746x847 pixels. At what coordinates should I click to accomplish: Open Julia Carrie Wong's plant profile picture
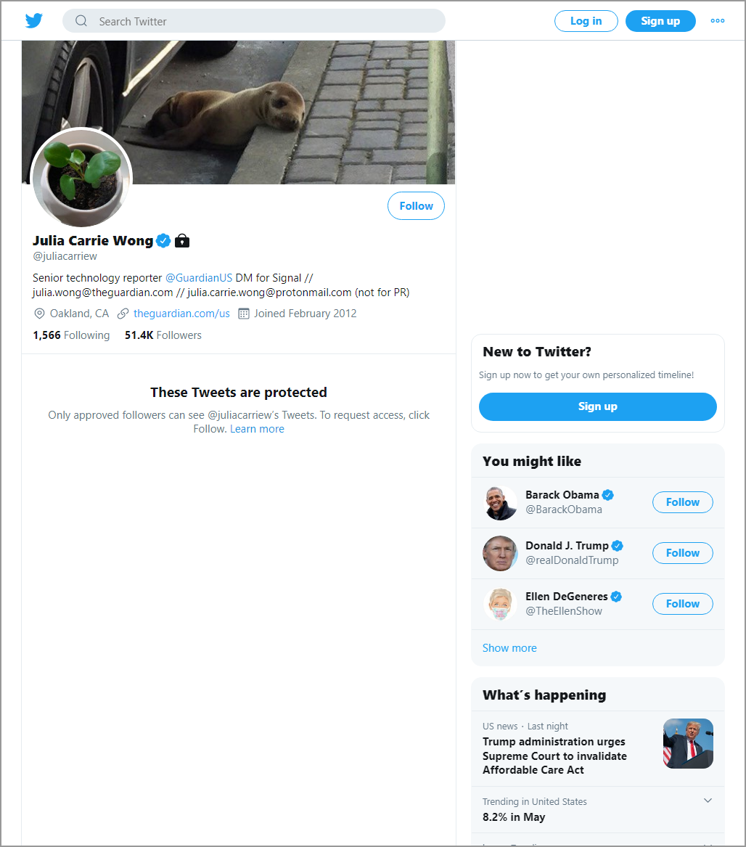(x=81, y=179)
